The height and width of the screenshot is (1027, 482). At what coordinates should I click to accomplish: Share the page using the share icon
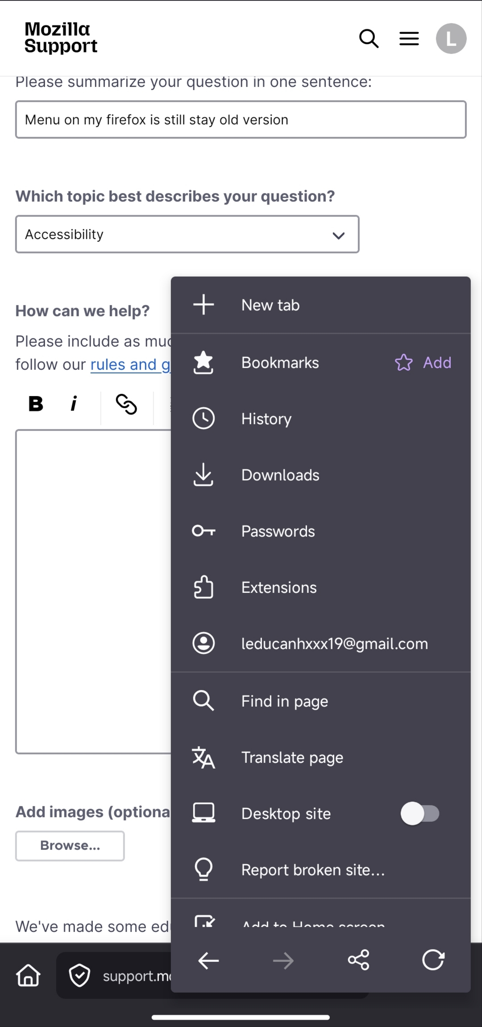click(358, 960)
